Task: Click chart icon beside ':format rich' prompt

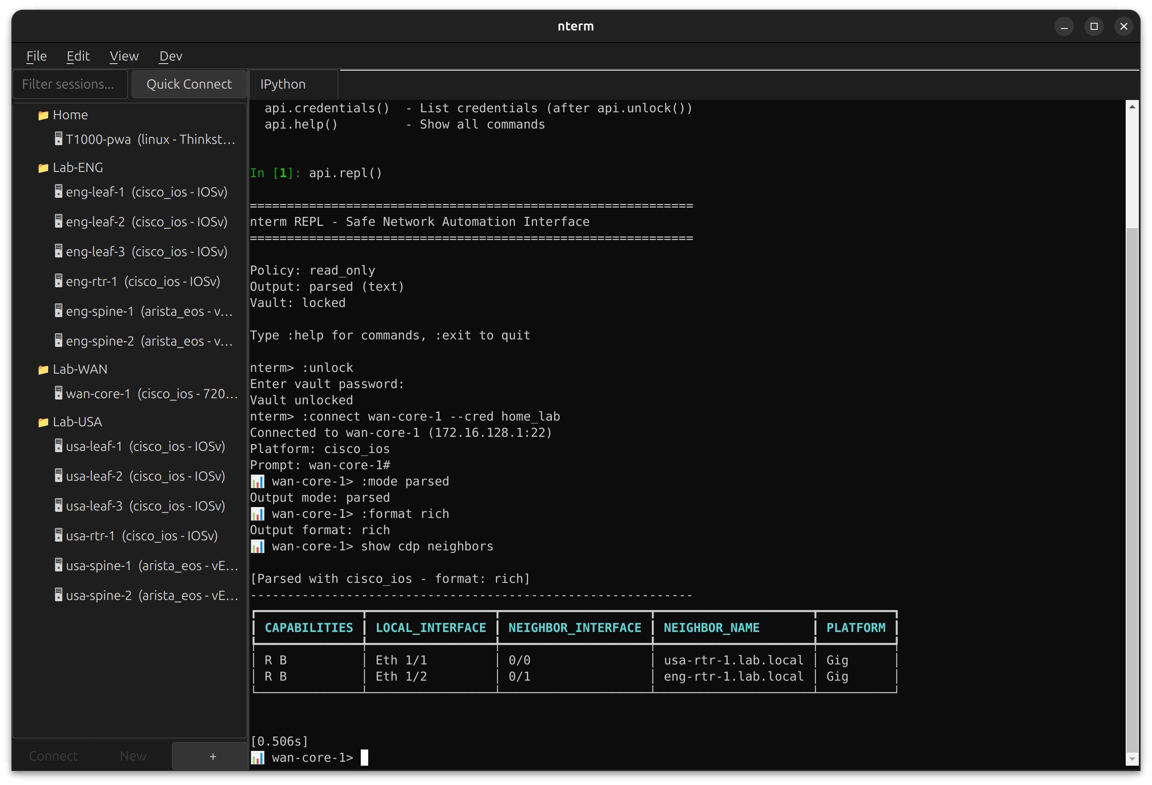Action: click(x=257, y=514)
